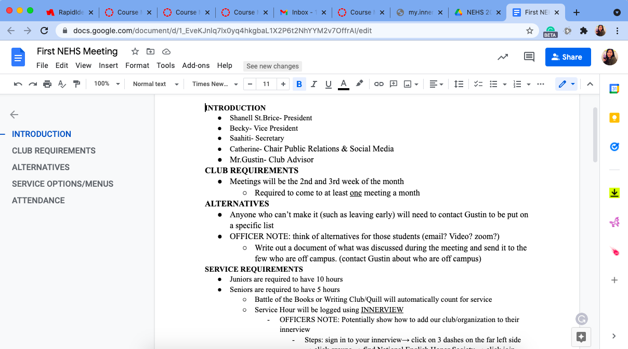This screenshot has width=628, height=349.
Task: Jump to CLUB REQUIREMENTS in outline
Action: pyautogui.click(x=54, y=150)
